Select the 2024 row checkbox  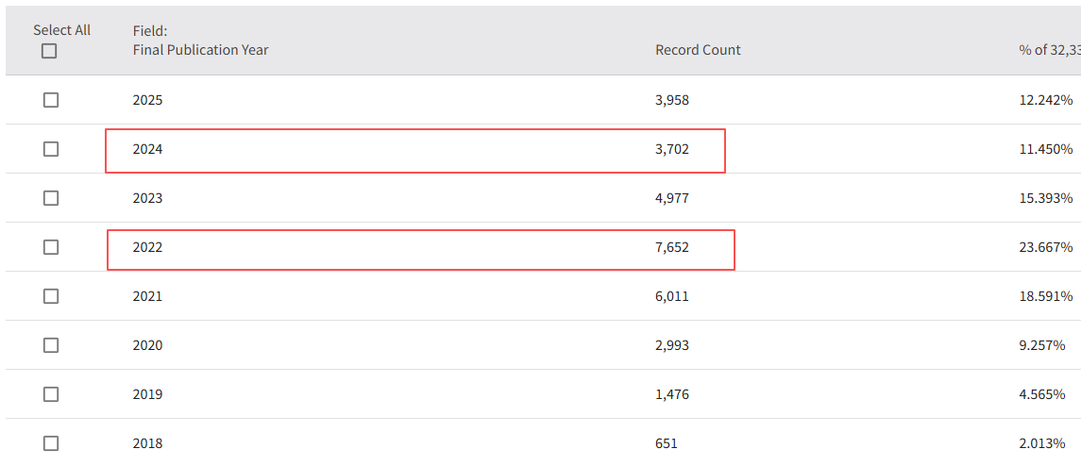point(51,149)
